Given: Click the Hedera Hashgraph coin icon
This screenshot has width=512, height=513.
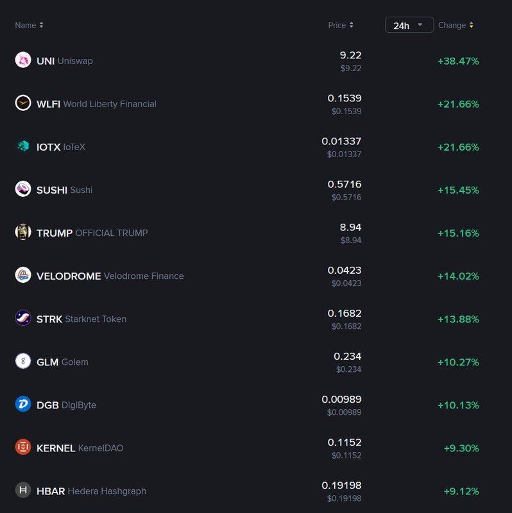Looking at the screenshot, I should [x=23, y=490].
